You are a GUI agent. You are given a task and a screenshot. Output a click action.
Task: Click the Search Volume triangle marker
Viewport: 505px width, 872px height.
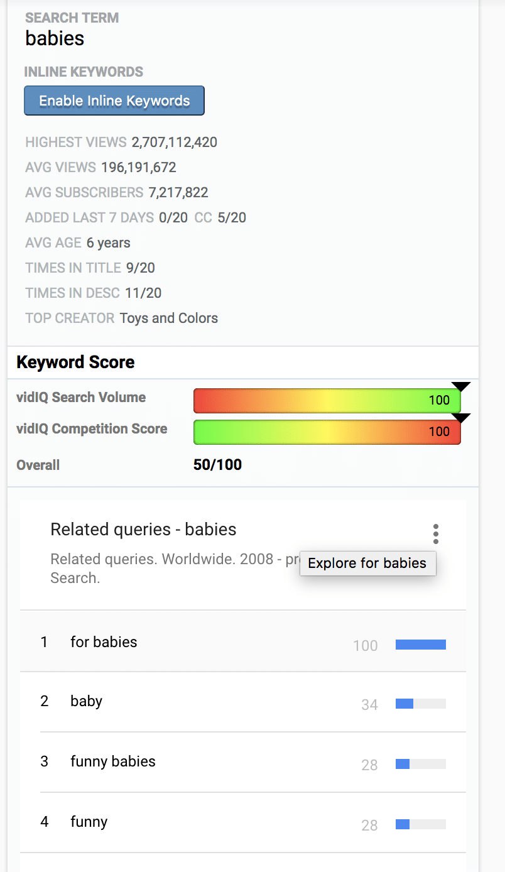click(x=460, y=386)
